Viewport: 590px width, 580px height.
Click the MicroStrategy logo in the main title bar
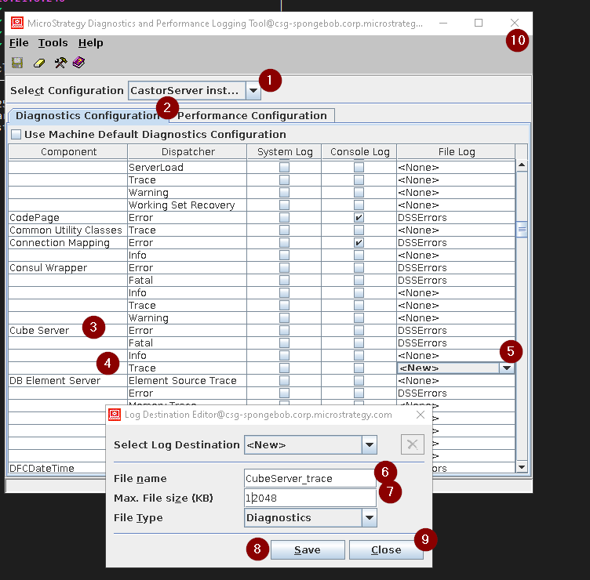[x=17, y=24]
